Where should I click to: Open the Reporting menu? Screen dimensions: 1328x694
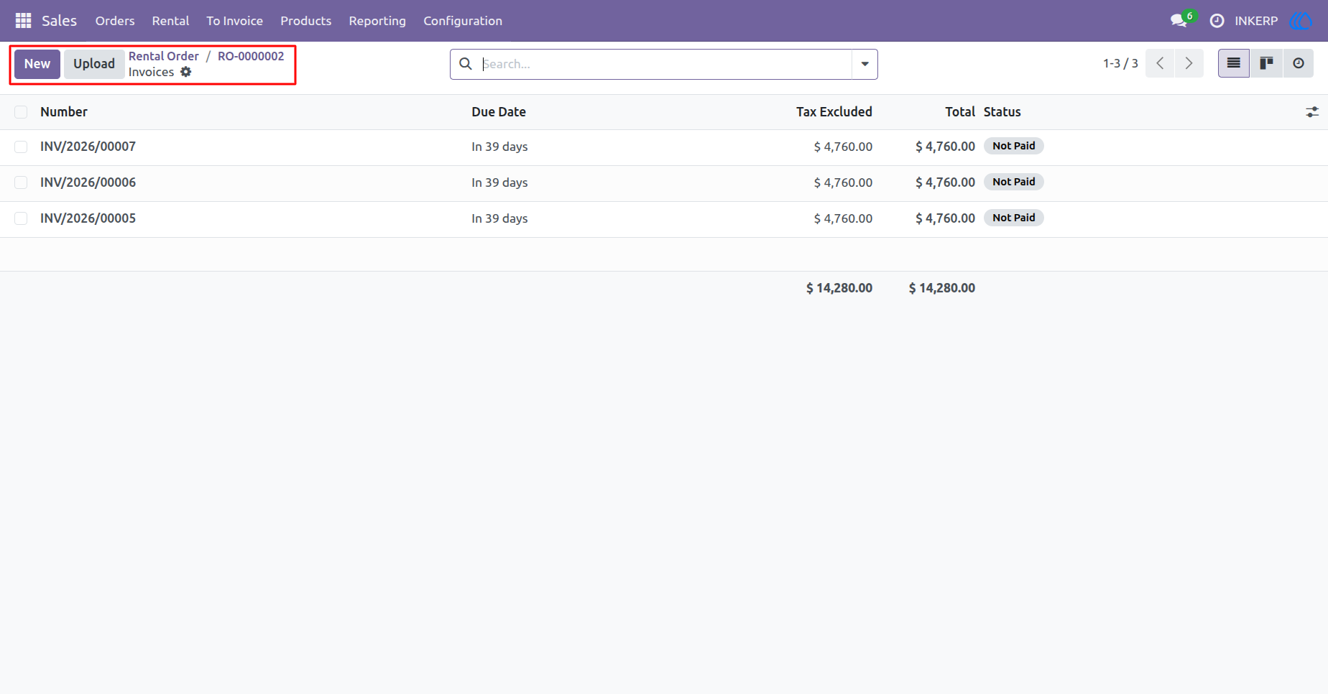tap(377, 21)
